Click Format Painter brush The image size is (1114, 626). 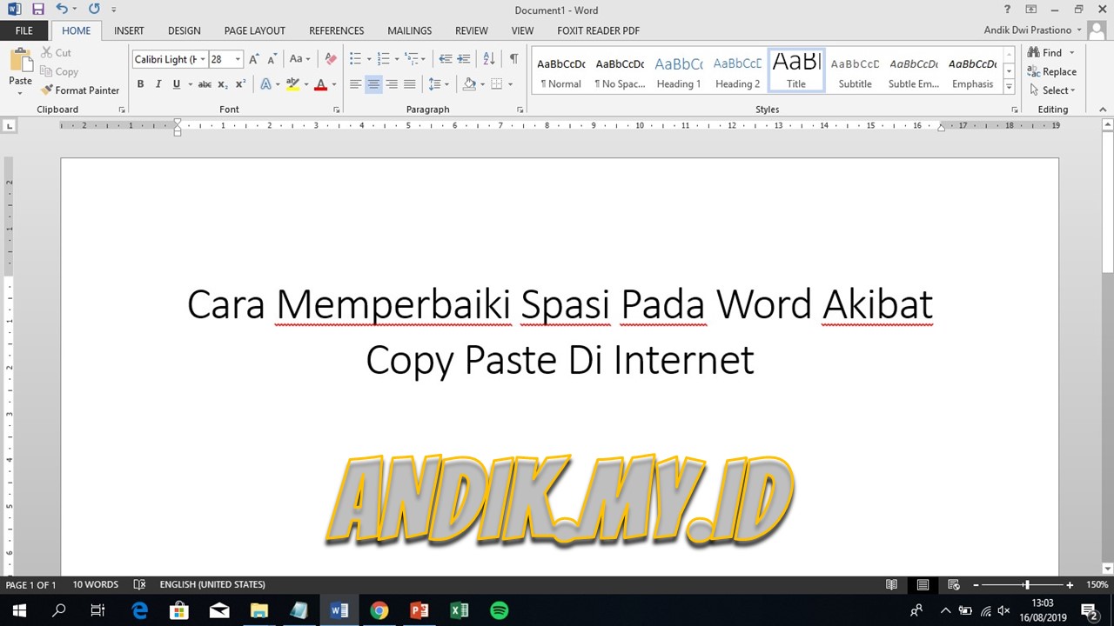click(80, 90)
